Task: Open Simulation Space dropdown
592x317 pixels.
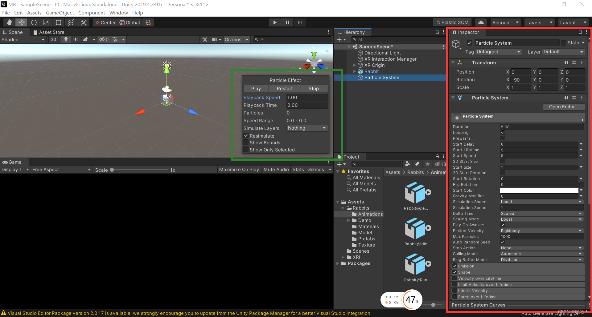Action: pyautogui.click(x=542, y=202)
